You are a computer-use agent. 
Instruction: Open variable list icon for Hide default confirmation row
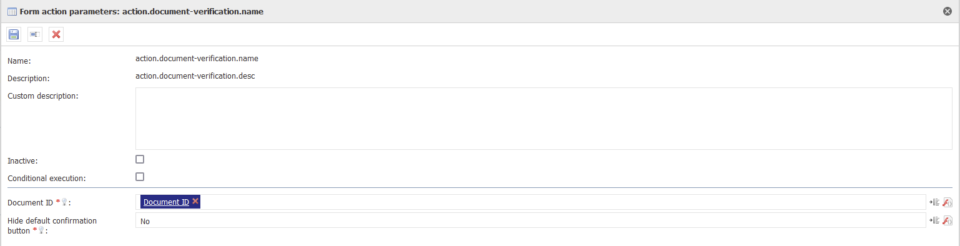pos(934,220)
